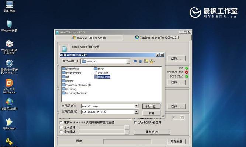Click the red BOOTMGR PBR status icon
246x147 pixels.
pos(187,72)
